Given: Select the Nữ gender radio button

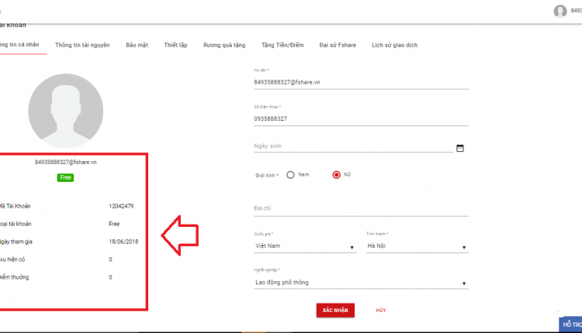Looking at the screenshot, I should coord(336,175).
